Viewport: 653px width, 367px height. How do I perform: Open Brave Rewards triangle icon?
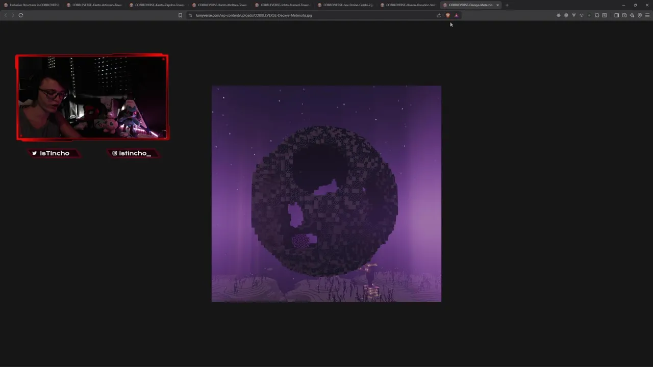click(456, 15)
